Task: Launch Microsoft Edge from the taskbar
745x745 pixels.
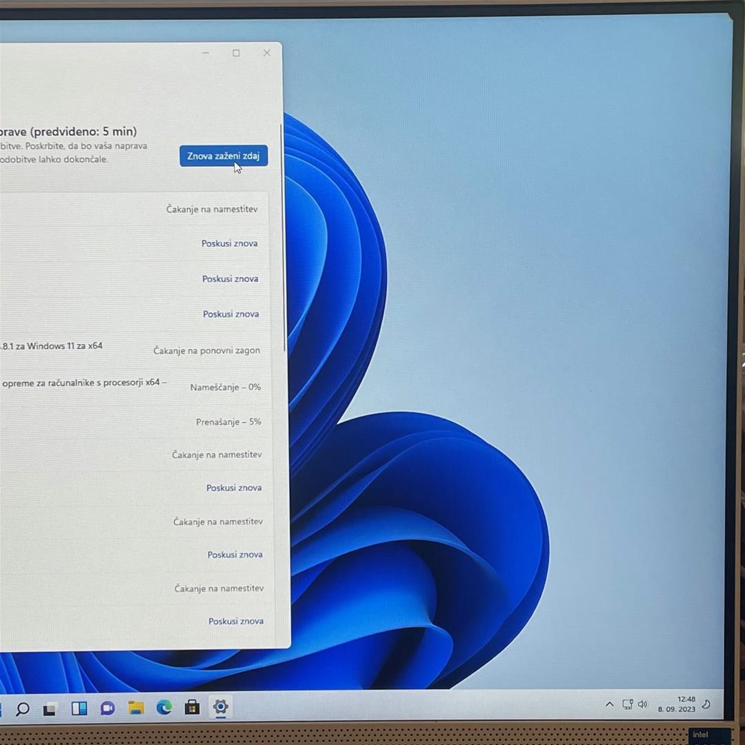Action: point(164,708)
